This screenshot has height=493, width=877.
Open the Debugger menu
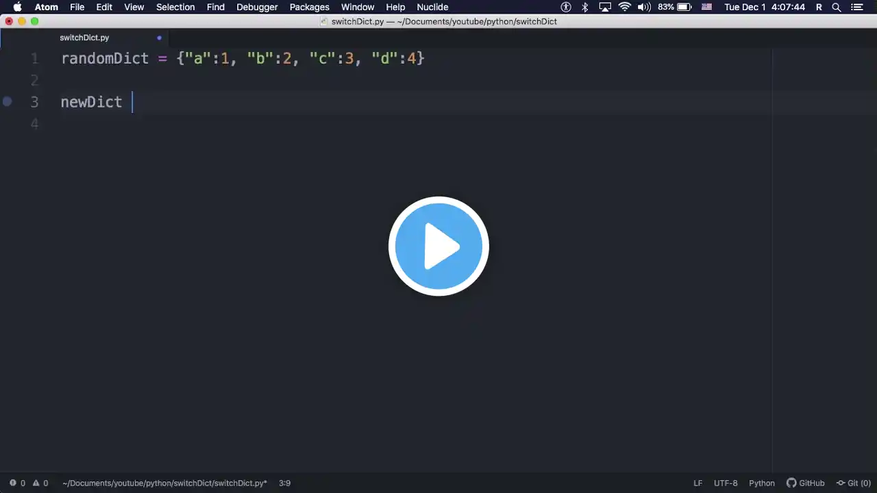(x=257, y=7)
